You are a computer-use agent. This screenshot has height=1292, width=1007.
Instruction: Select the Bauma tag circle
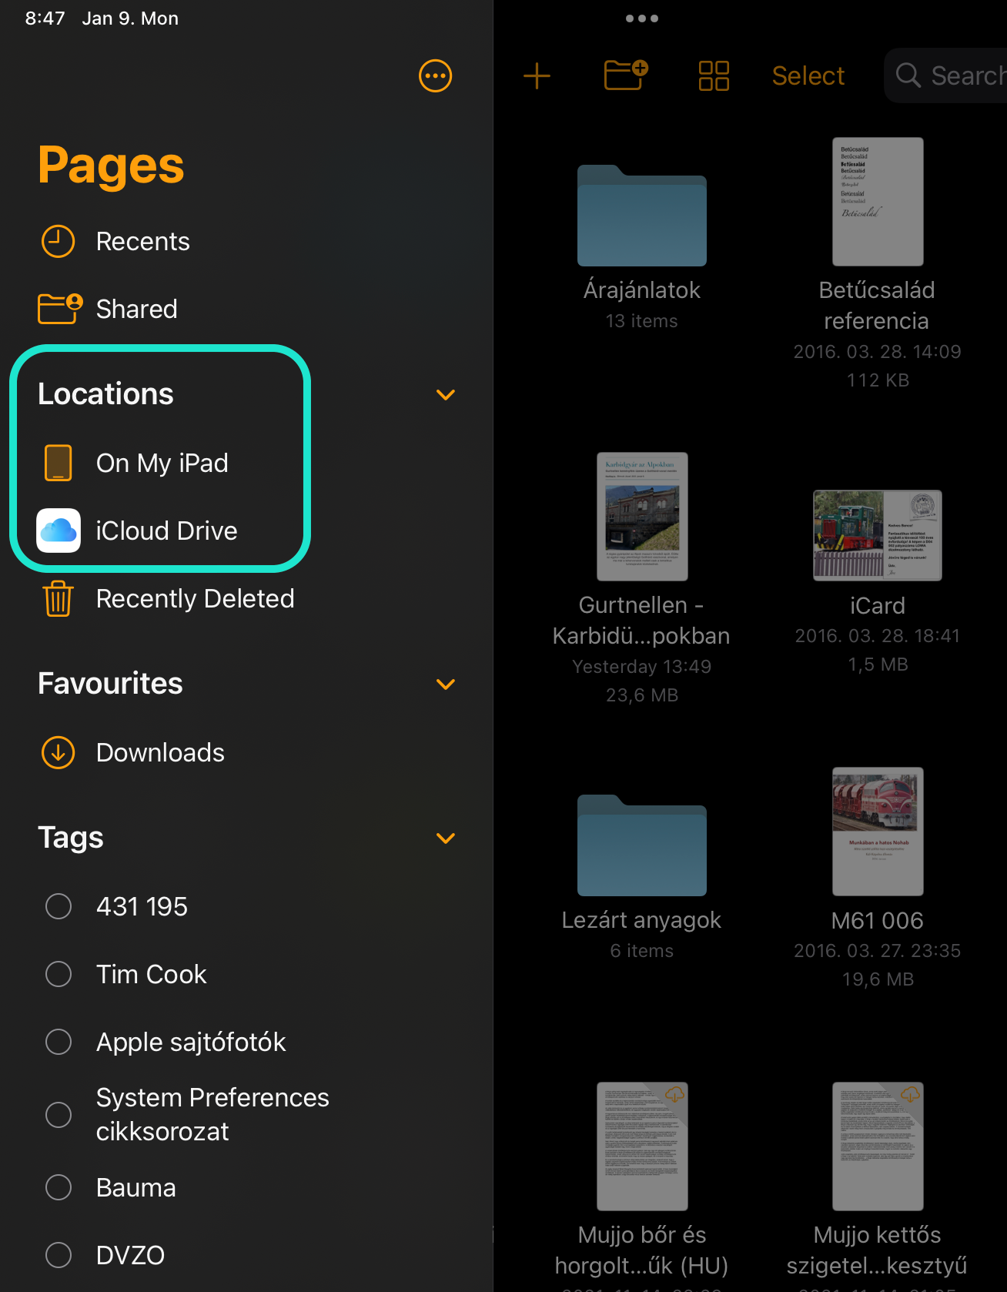[x=59, y=1187]
